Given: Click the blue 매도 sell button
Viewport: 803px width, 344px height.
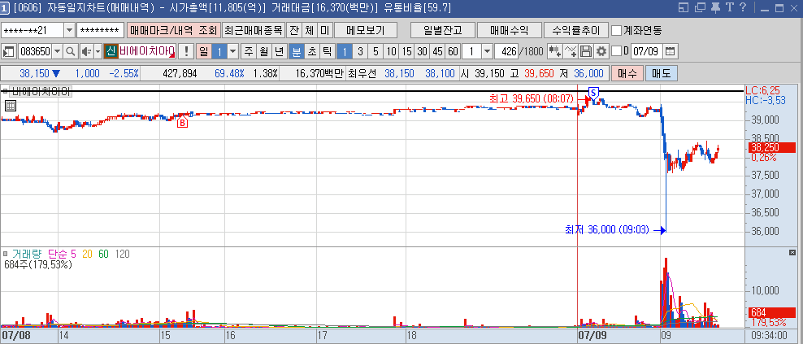Looking at the screenshot, I should 661,73.
